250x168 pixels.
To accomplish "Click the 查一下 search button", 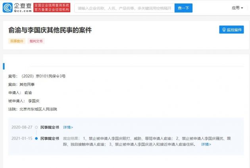I will (x=183, y=8).
